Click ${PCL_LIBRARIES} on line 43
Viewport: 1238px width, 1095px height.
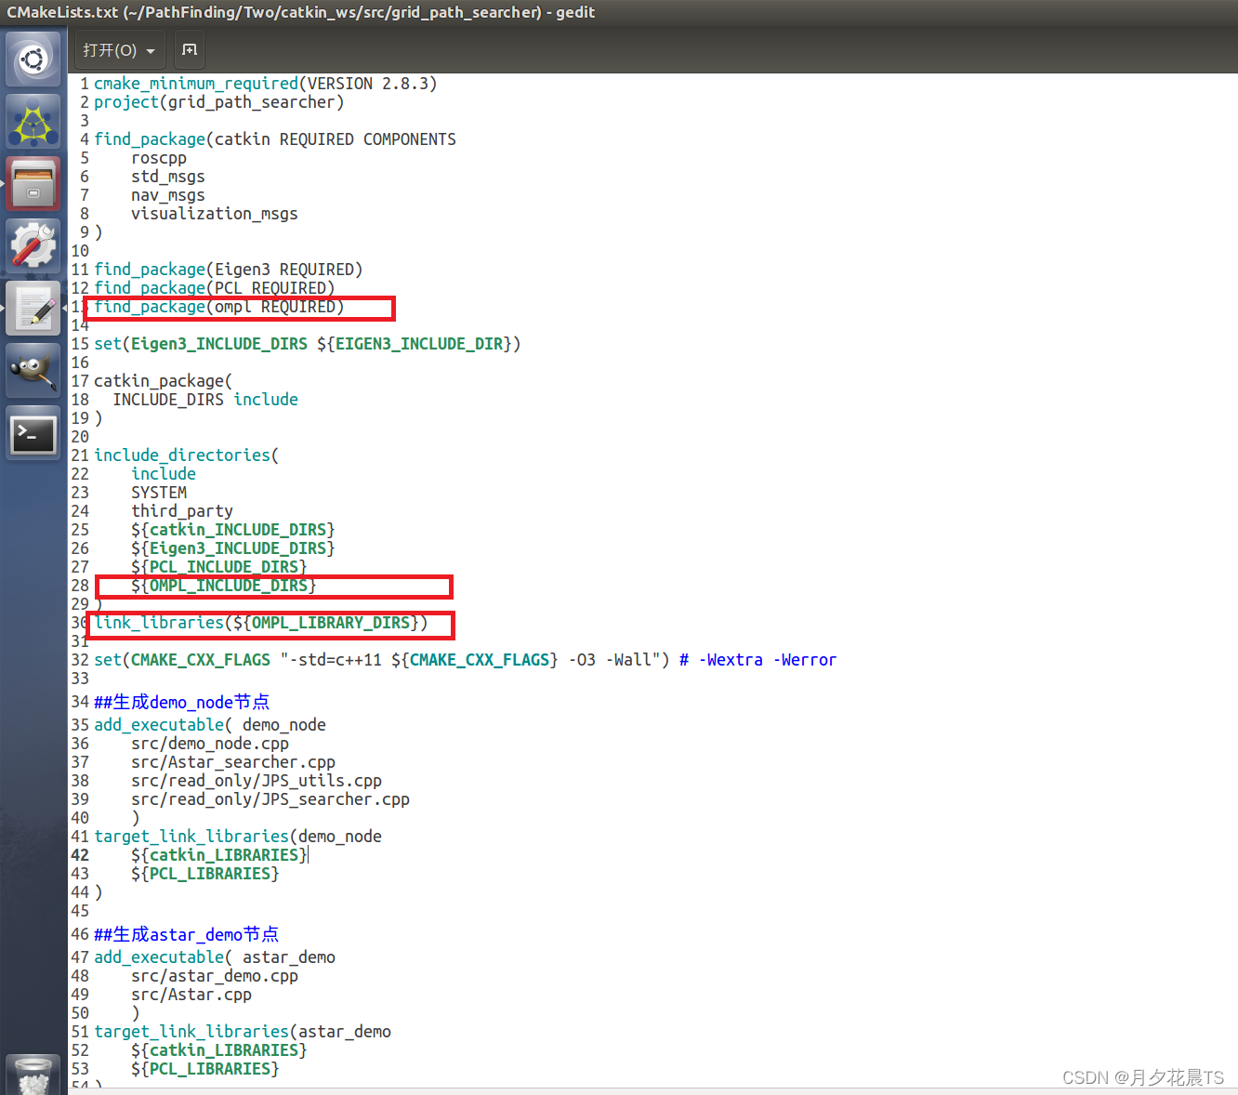tap(205, 874)
